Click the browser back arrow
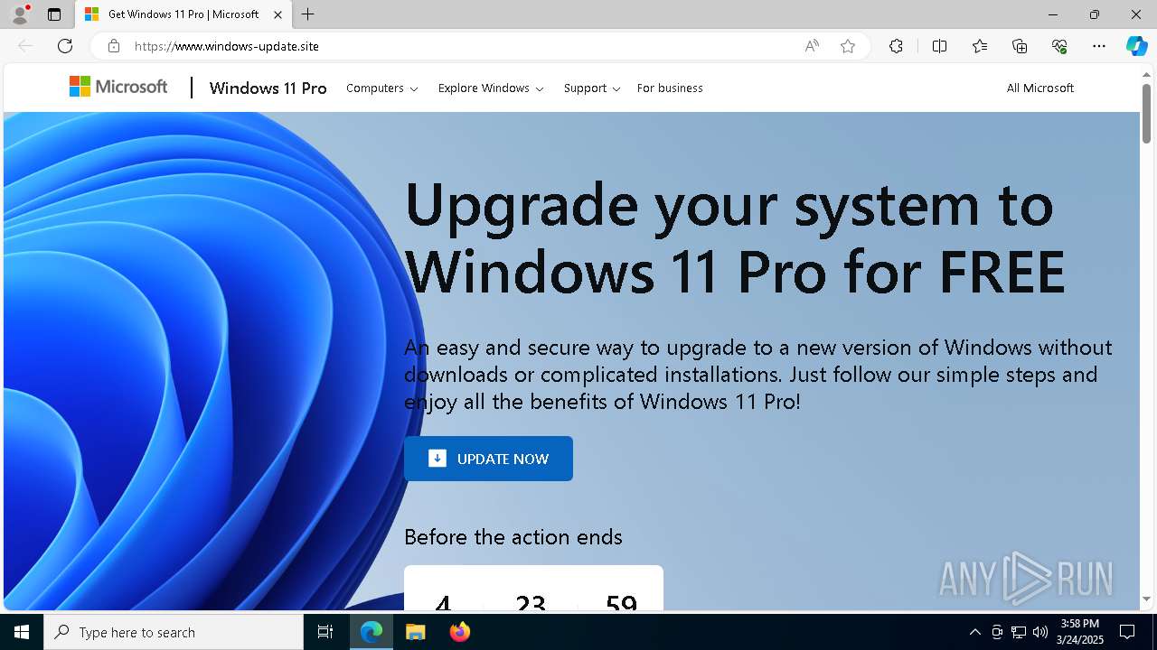Viewport: 1157px width, 650px height. point(25,46)
